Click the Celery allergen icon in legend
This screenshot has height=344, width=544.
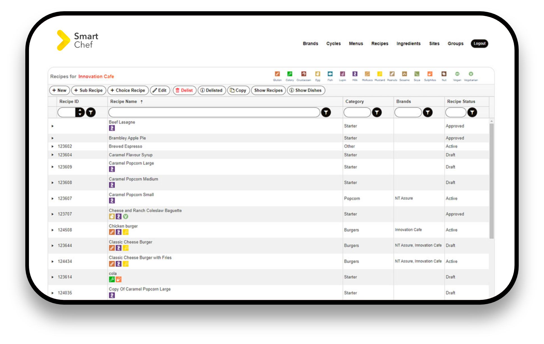289,74
